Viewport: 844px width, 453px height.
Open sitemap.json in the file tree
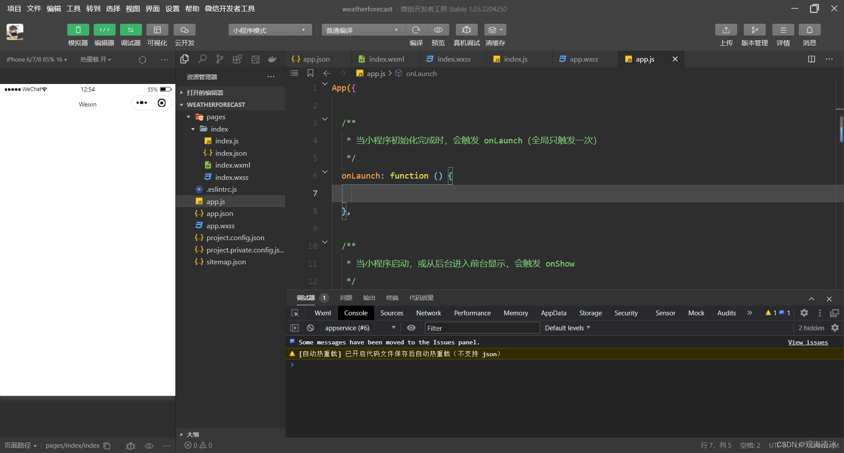point(230,262)
